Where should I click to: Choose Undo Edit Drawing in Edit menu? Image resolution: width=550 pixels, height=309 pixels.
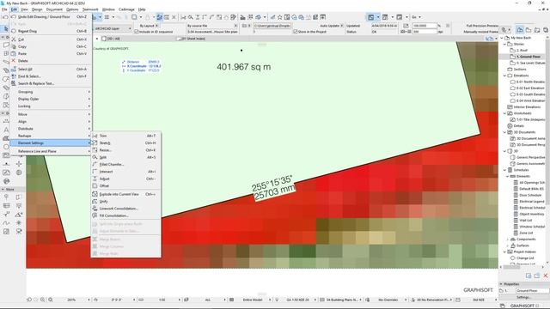tap(50, 17)
